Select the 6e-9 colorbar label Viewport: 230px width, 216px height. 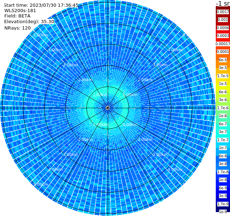click(223, 188)
